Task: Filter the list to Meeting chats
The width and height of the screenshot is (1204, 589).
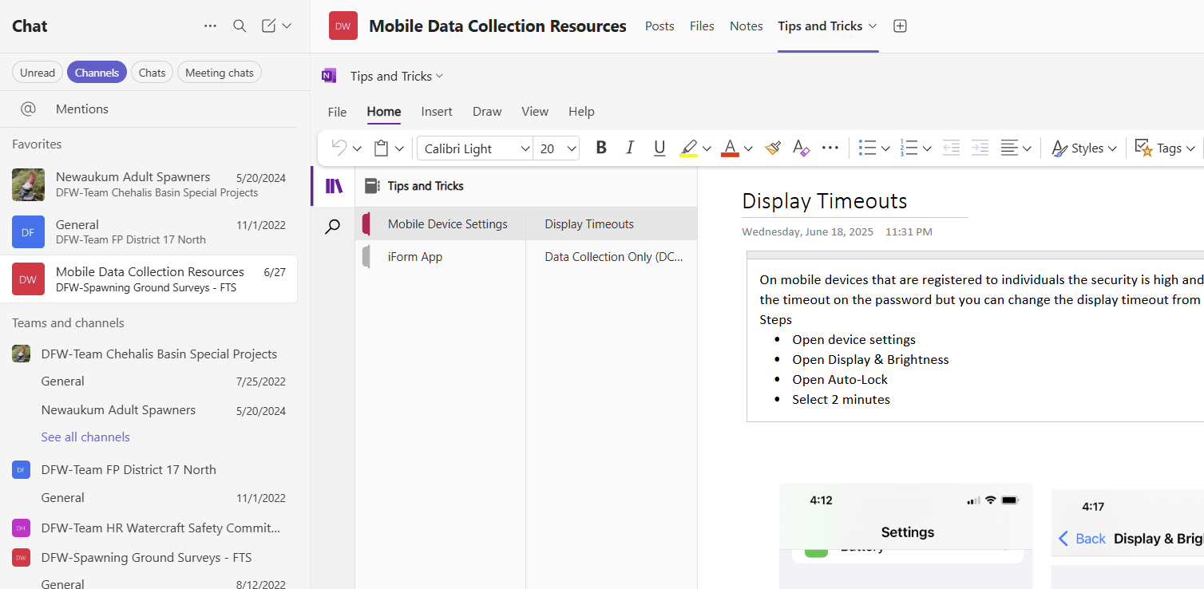Action: (220, 73)
